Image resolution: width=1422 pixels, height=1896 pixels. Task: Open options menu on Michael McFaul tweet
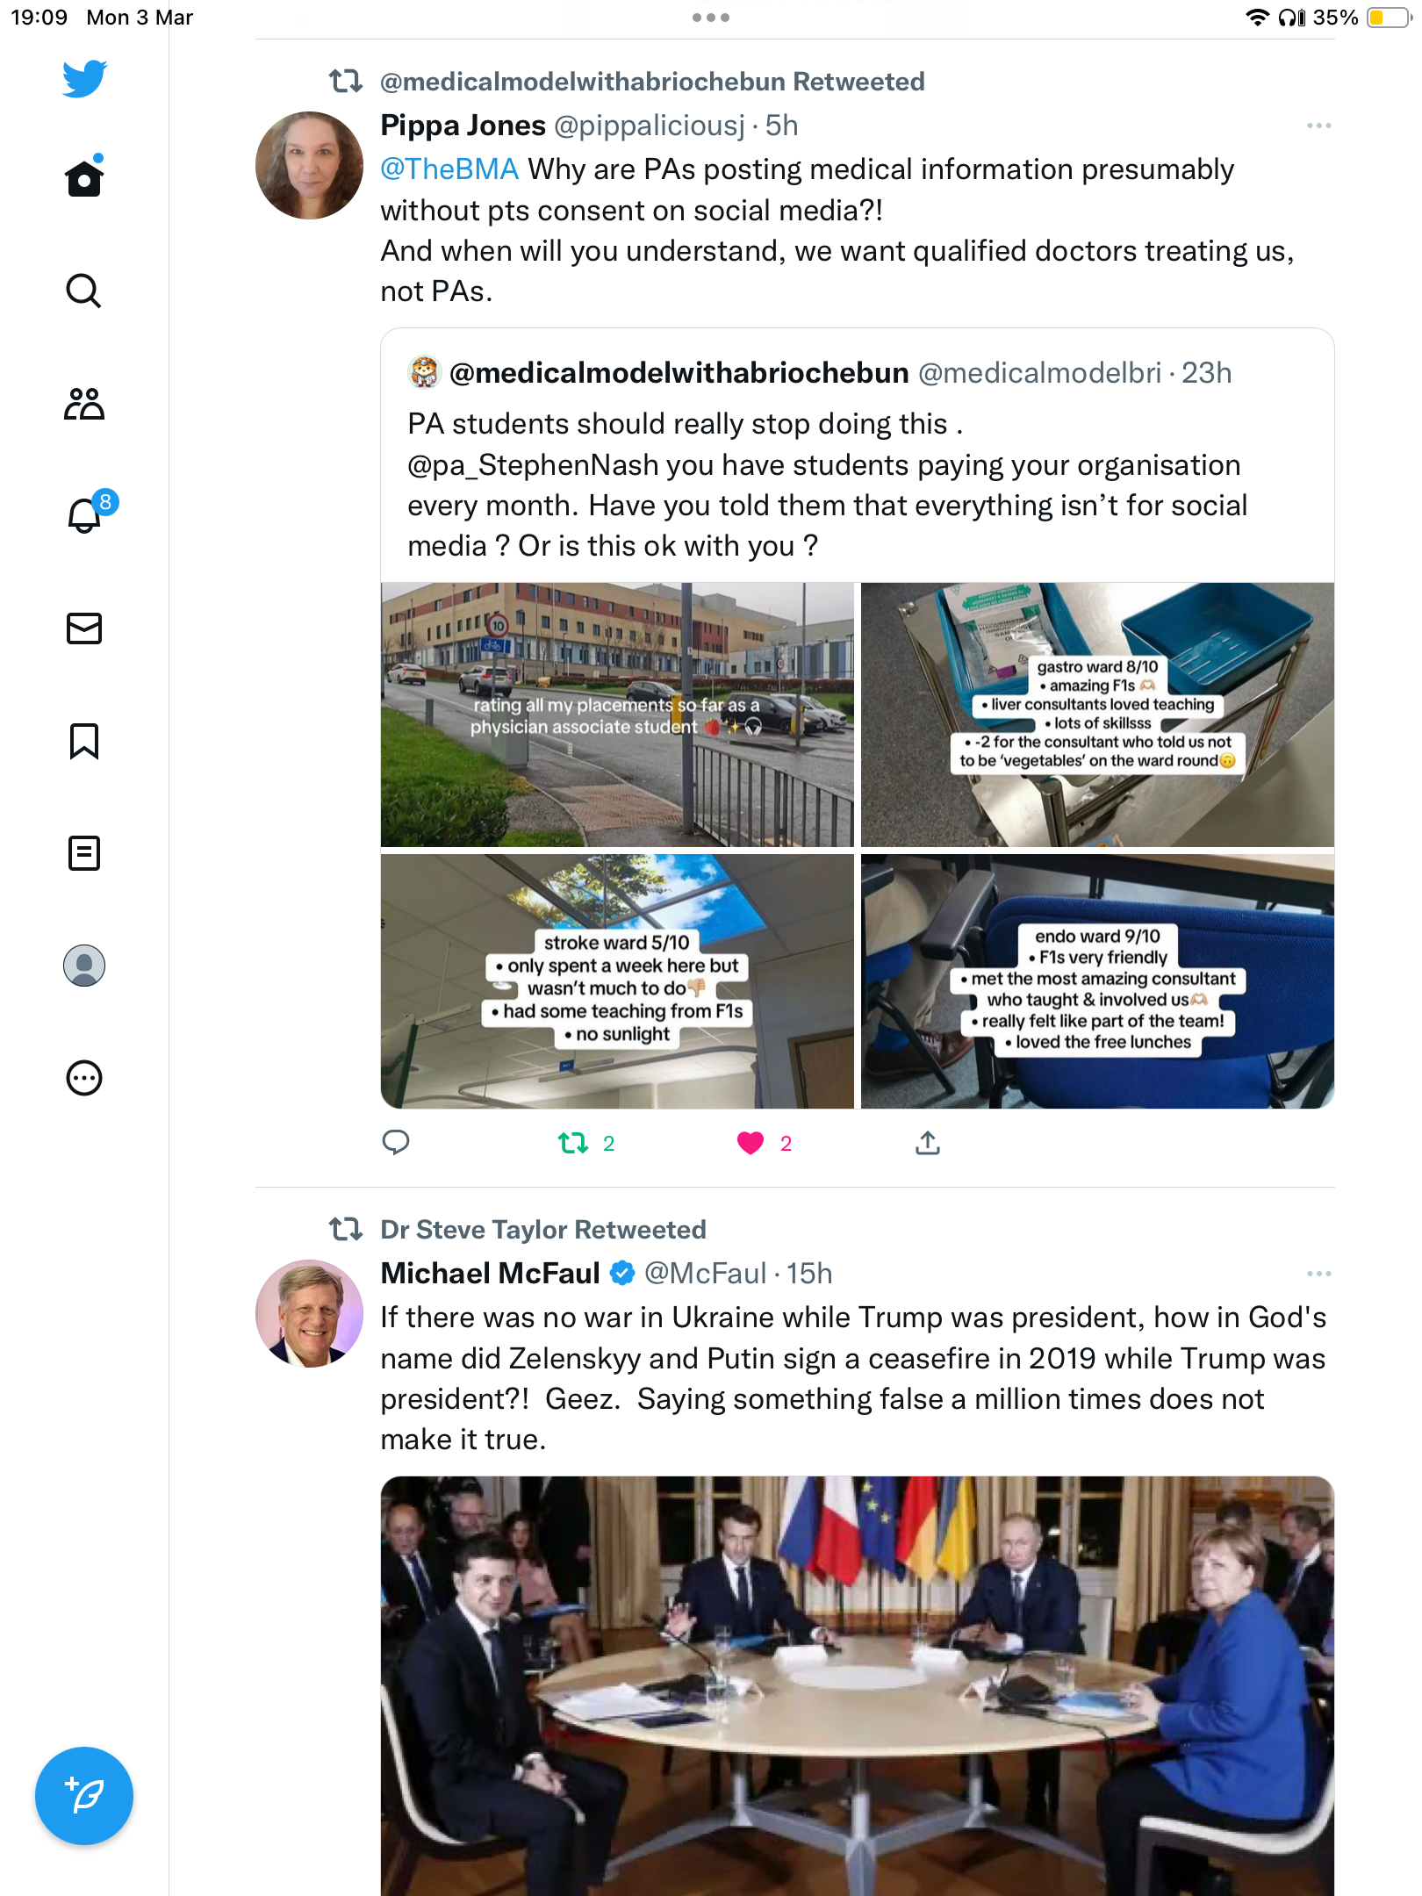pos(1318,1274)
